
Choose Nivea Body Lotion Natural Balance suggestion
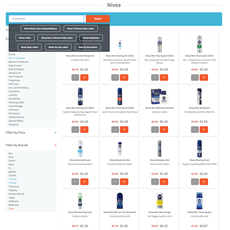click(x=40, y=29)
